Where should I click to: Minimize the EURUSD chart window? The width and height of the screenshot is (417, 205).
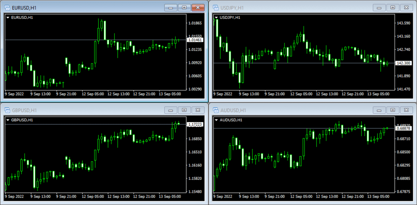(x=171, y=7)
